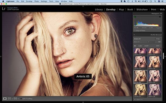Check the Original Photo checkbox

coord(134,31)
